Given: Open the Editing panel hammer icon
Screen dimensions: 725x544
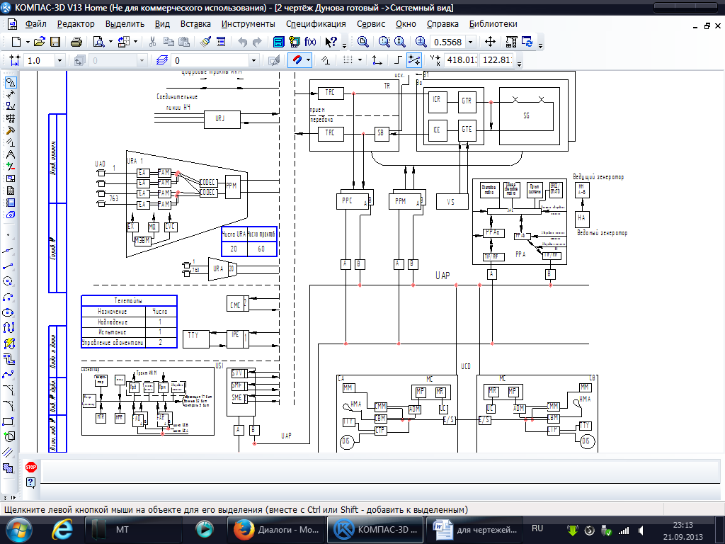Looking at the screenshot, I should click(x=10, y=130).
